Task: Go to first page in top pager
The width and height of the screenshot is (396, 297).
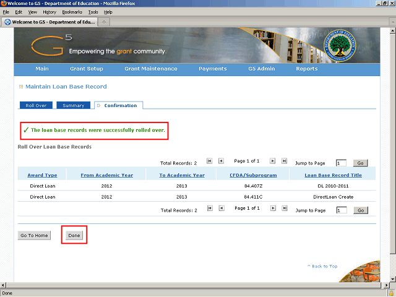Action: (209, 161)
